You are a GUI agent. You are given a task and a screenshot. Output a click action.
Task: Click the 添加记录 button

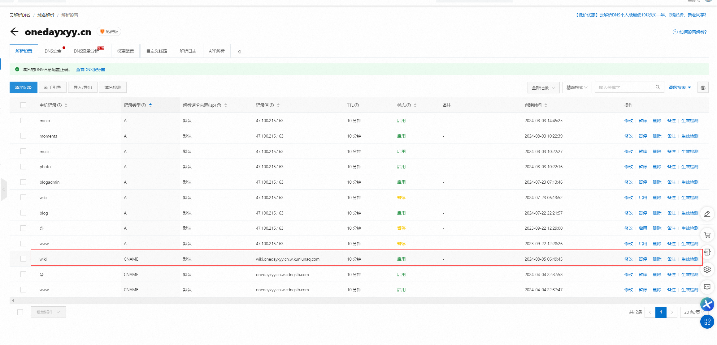tap(24, 87)
